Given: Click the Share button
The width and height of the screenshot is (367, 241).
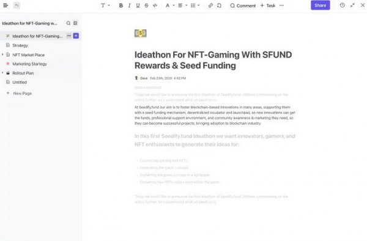Looking at the screenshot, I should (320, 5).
